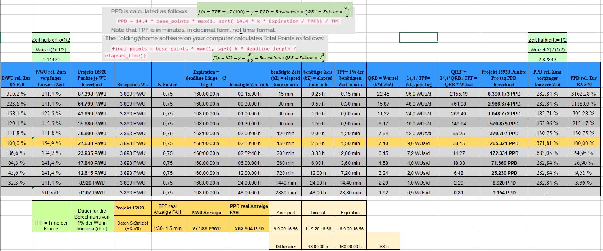The width and height of the screenshot is (603, 251).
Task: Click the 32,3 % cell
Action: 16,183
